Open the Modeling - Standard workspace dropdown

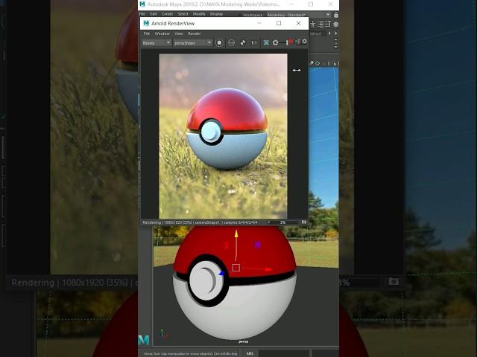click(298, 15)
